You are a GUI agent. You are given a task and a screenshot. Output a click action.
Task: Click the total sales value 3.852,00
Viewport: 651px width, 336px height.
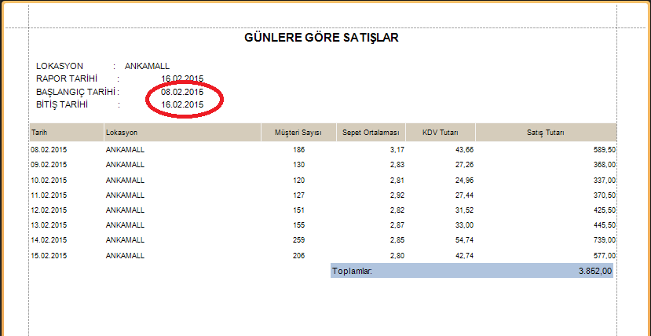tap(595, 272)
